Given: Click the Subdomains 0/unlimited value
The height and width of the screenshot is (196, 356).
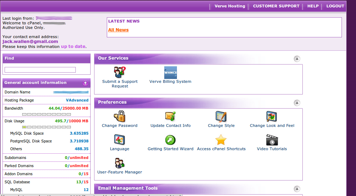Looking at the screenshot, I should click(76, 158).
